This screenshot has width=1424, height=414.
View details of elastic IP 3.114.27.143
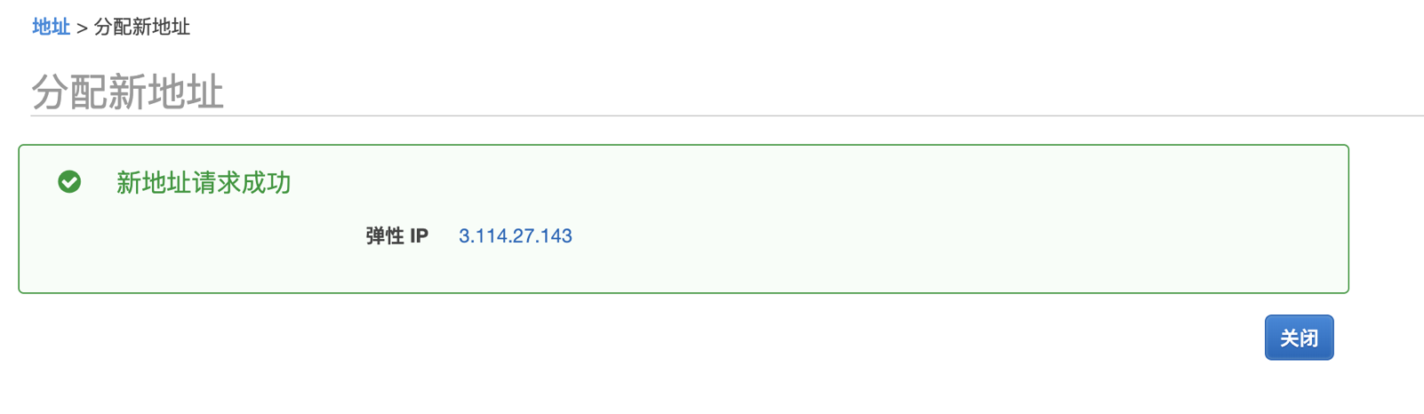point(515,235)
